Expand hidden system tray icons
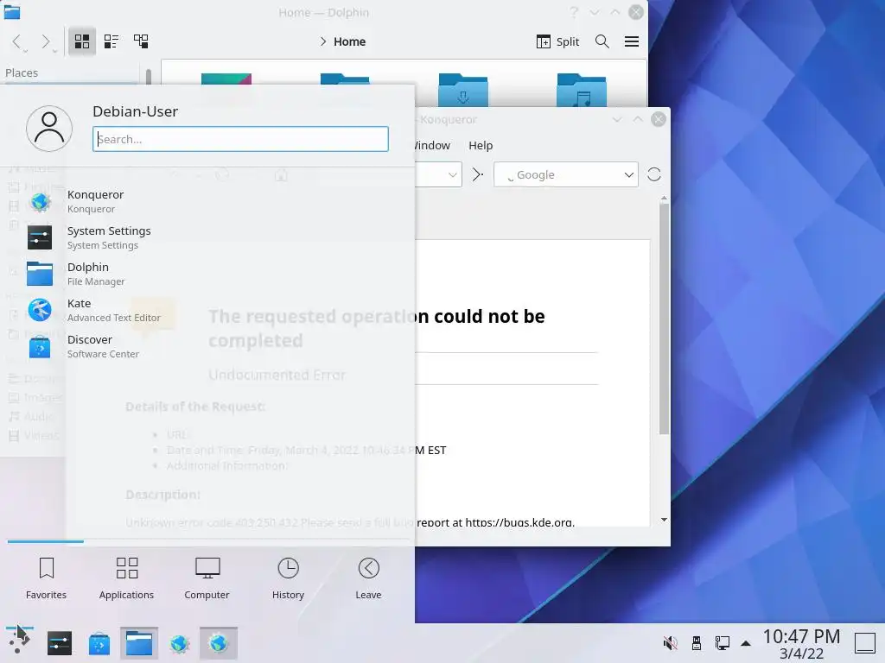 click(746, 643)
